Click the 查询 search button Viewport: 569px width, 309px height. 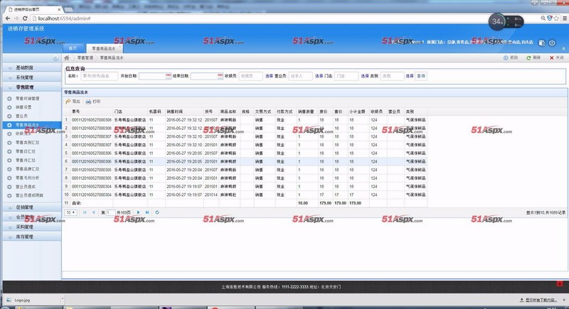click(x=421, y=76)
